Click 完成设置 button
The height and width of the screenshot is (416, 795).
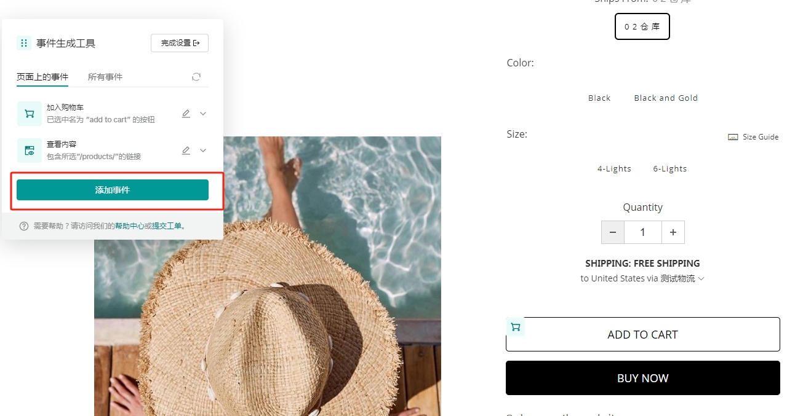tap(180, 43)
